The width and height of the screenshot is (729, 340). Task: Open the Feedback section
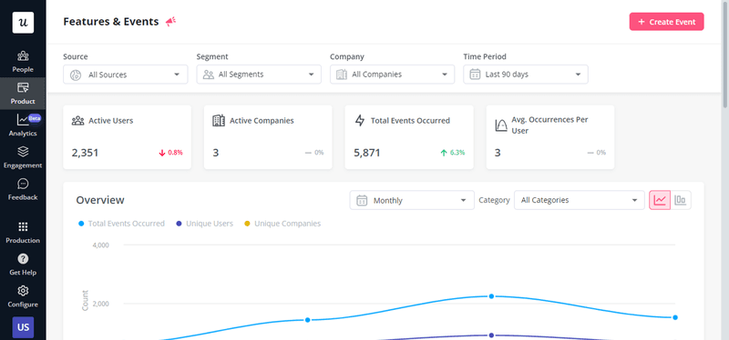click(x=23, y=189)
